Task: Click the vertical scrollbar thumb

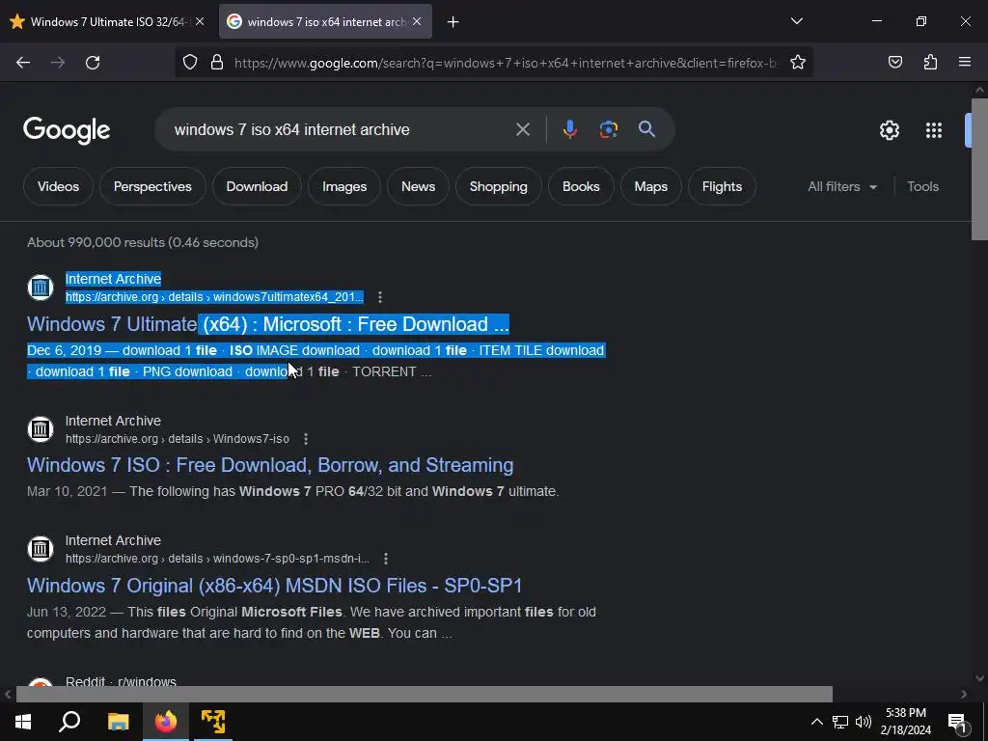Action: (x=980, y=168)
